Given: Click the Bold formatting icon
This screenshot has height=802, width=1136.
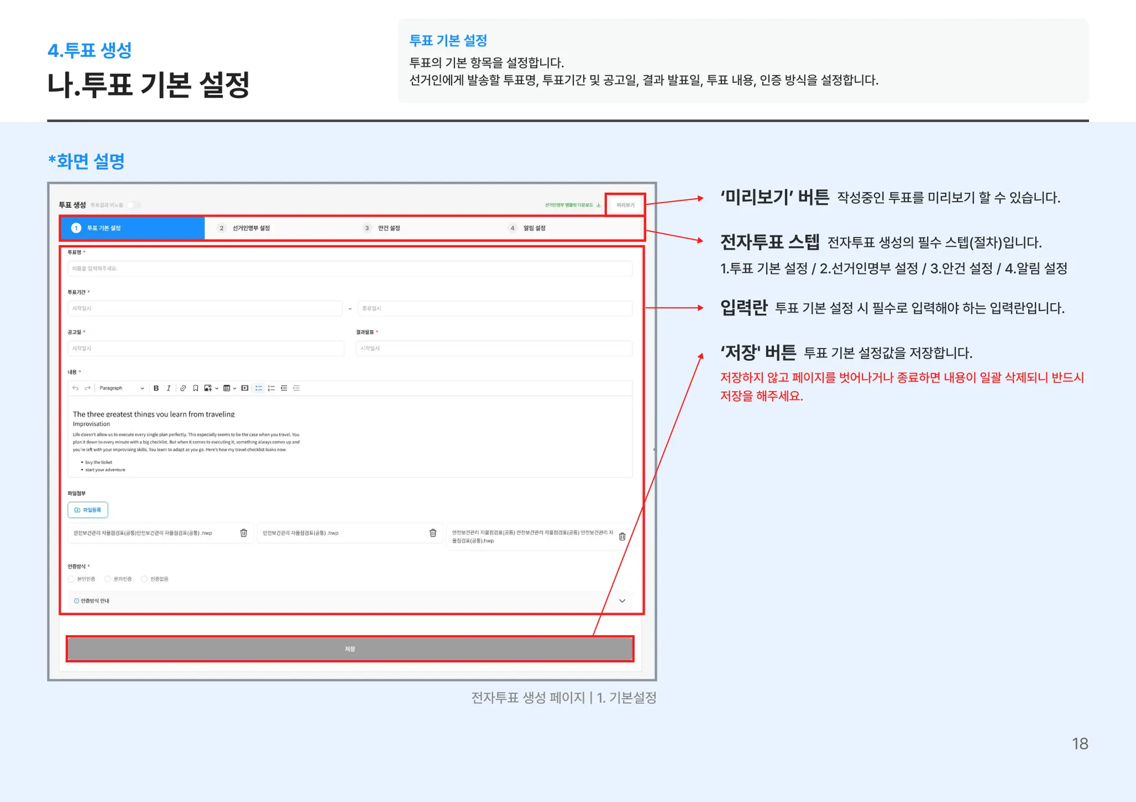Looking at the screenshot, I should 156,389.
